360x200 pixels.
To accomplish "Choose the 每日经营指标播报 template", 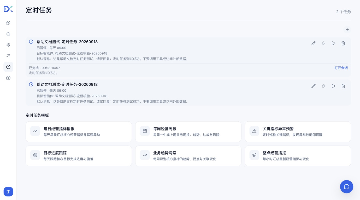I will coord(79,132).
